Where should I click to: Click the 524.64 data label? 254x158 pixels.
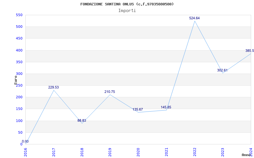pos(194,18)
